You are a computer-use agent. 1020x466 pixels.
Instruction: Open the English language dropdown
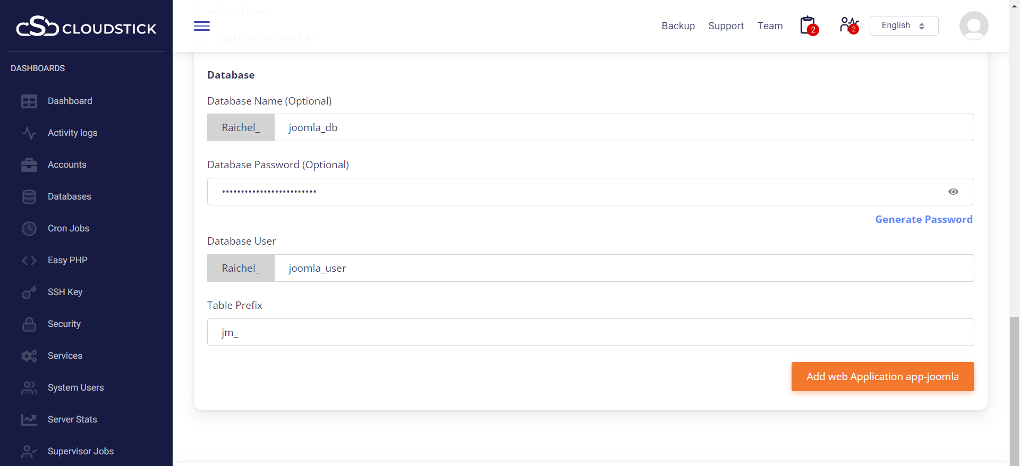904,25
